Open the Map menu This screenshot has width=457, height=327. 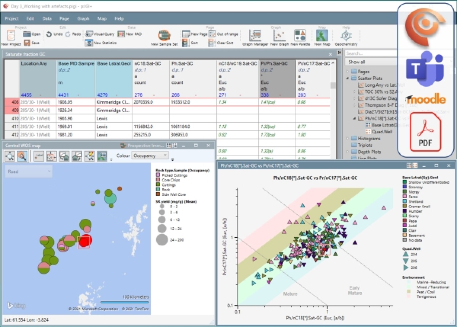pos(102,18)
